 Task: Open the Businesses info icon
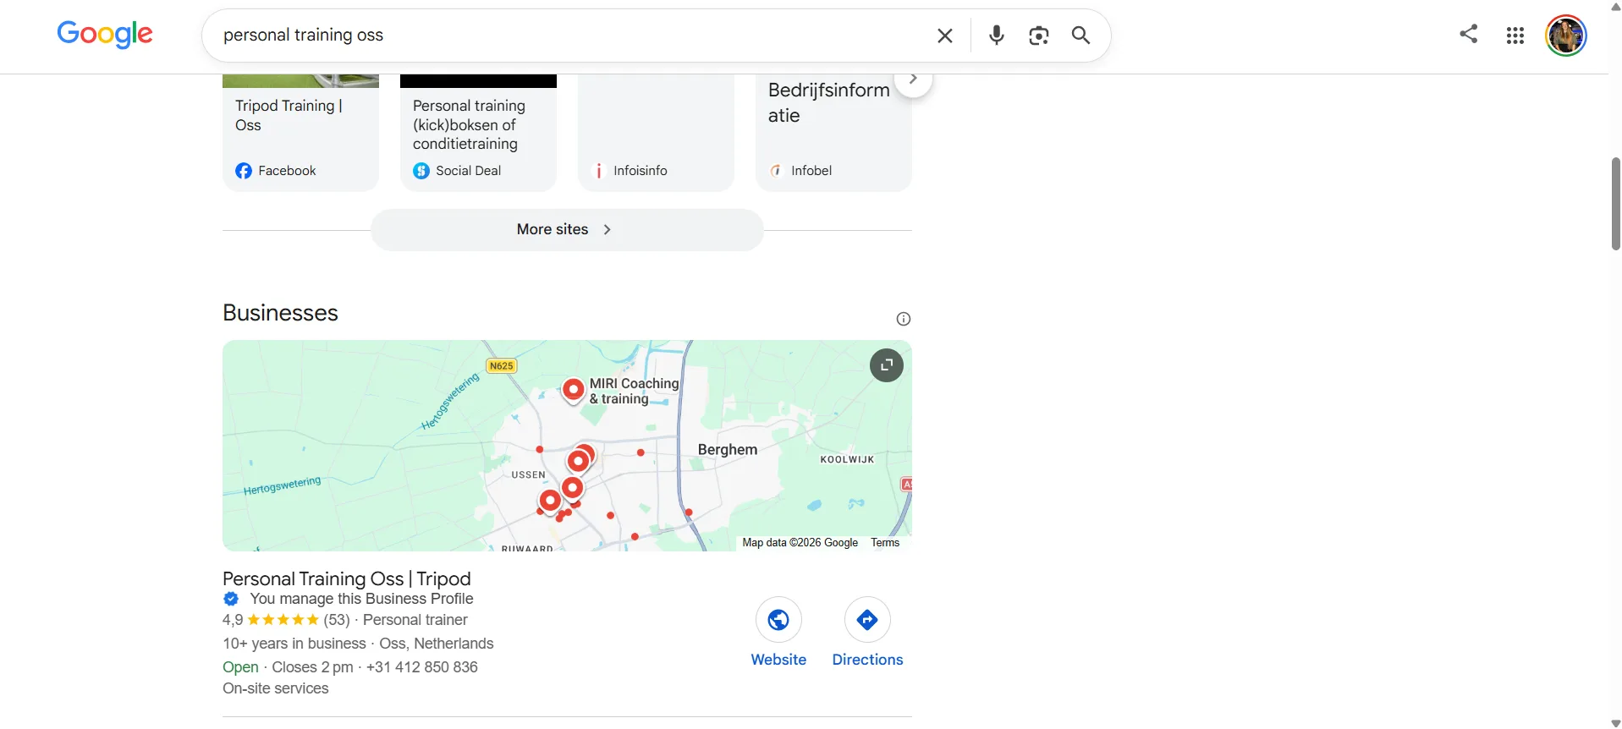[904, 319]
